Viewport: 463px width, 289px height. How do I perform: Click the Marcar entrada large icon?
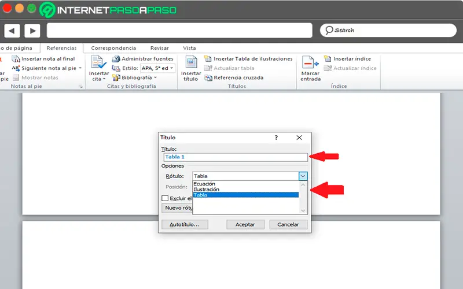click(310, 62)
